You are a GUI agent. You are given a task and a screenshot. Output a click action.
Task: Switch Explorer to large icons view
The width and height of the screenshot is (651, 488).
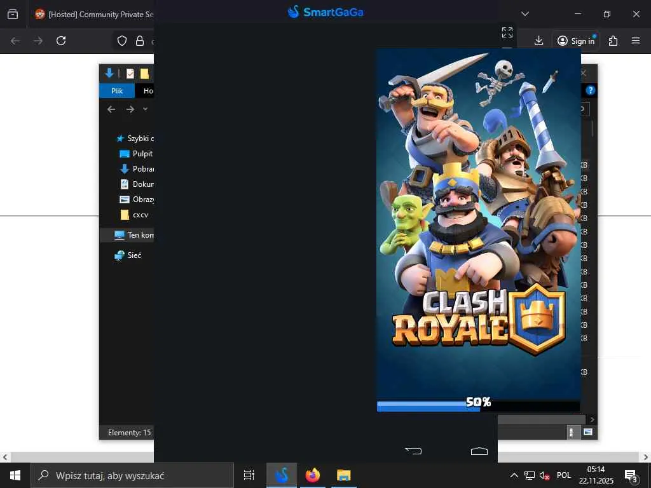pyautogui.click(x=587, y=432)
